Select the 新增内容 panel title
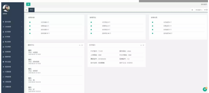The width and height of the screenshot is (209, 93). point(31,18)
